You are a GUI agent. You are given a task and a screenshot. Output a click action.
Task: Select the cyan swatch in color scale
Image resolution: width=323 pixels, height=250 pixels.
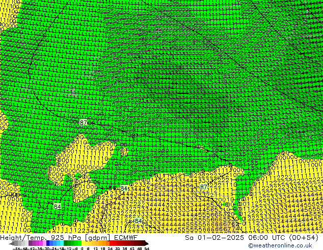[62, 243]
